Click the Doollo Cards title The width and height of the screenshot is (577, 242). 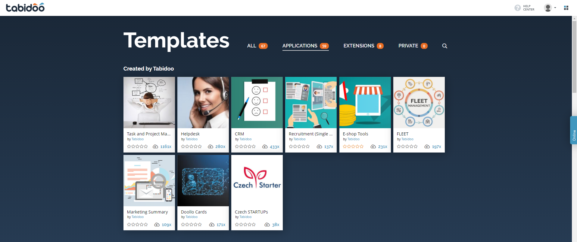194,212
